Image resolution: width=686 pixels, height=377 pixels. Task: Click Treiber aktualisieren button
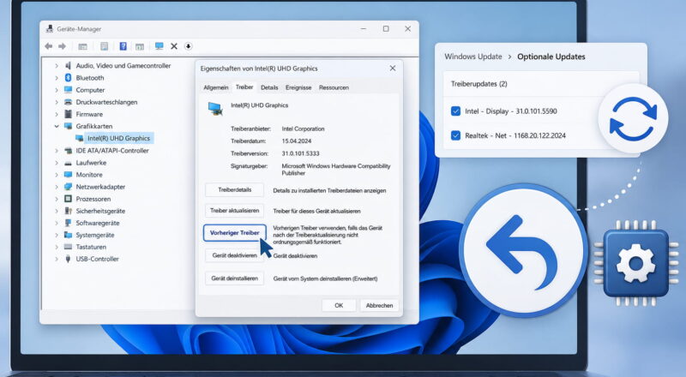(234, 211)
